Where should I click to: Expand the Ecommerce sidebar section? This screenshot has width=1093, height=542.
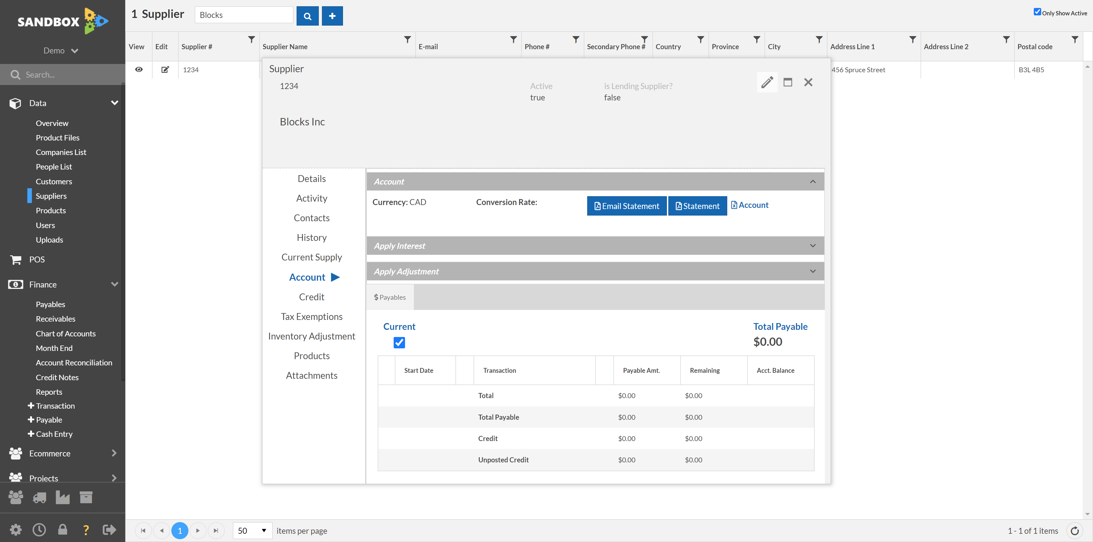tap(114, 453)
